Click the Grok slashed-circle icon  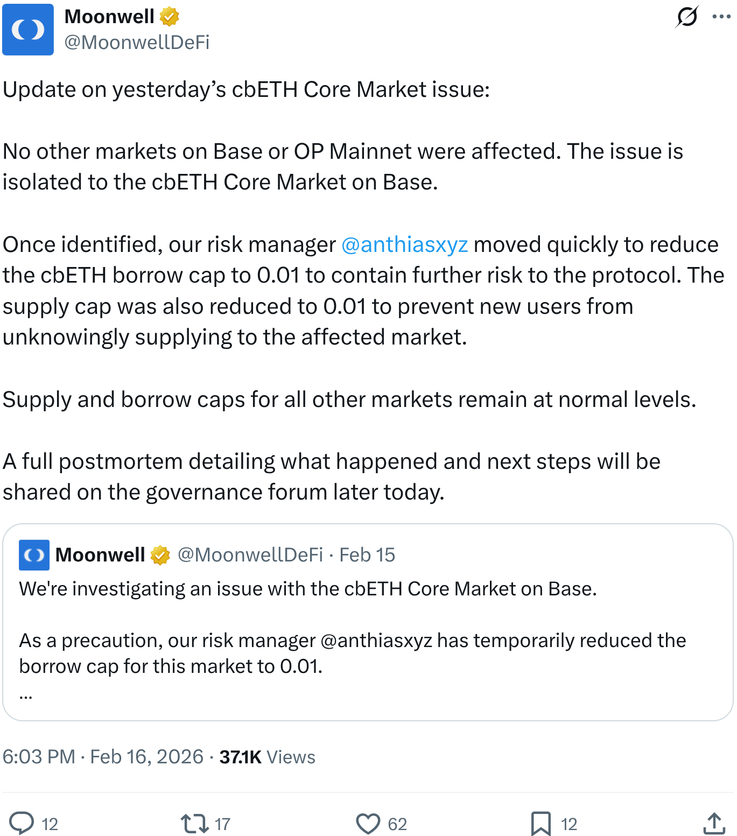pyautogui.click(x=687, y=17)
